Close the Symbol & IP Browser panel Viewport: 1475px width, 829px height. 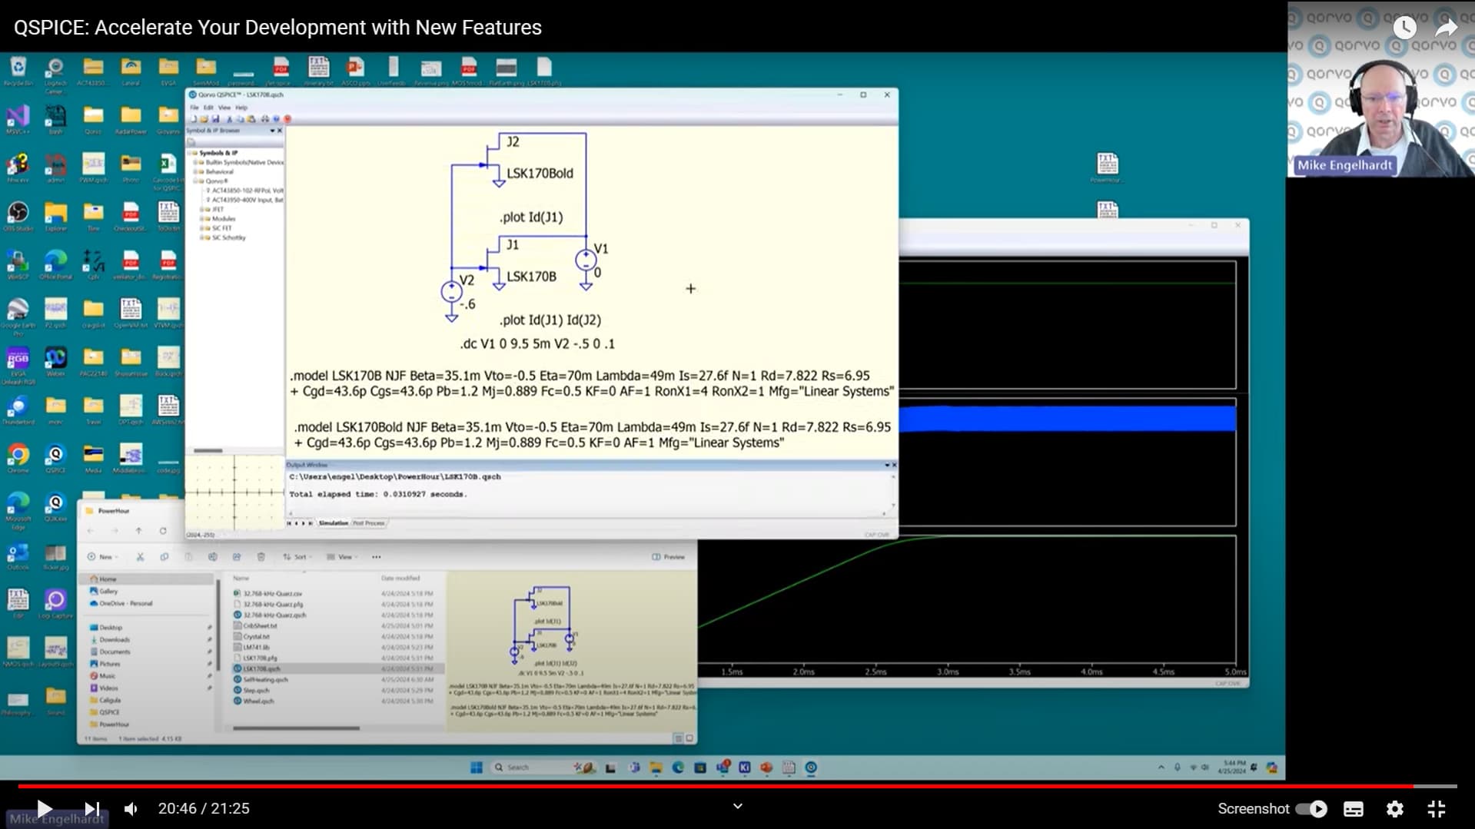(x=280, y=131)
